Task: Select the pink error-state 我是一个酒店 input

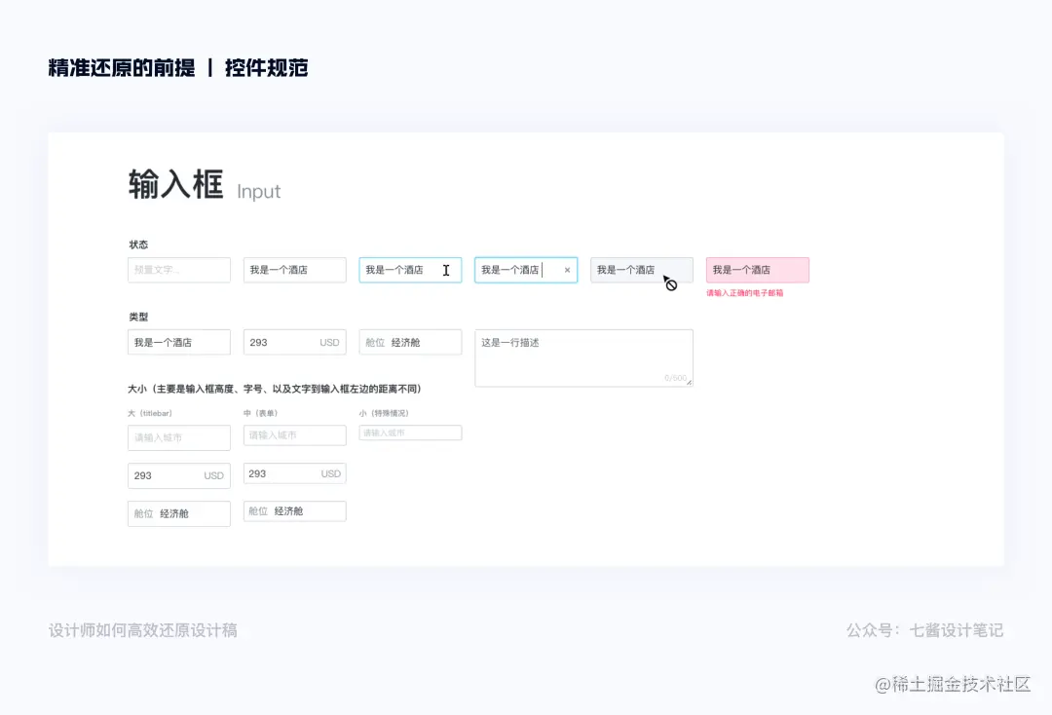Action: 757,270
